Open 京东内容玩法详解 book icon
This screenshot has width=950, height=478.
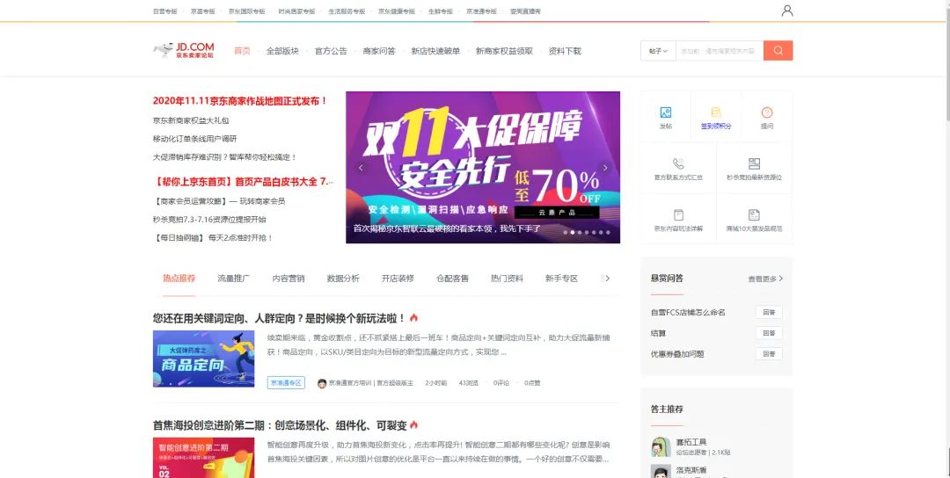678,214
